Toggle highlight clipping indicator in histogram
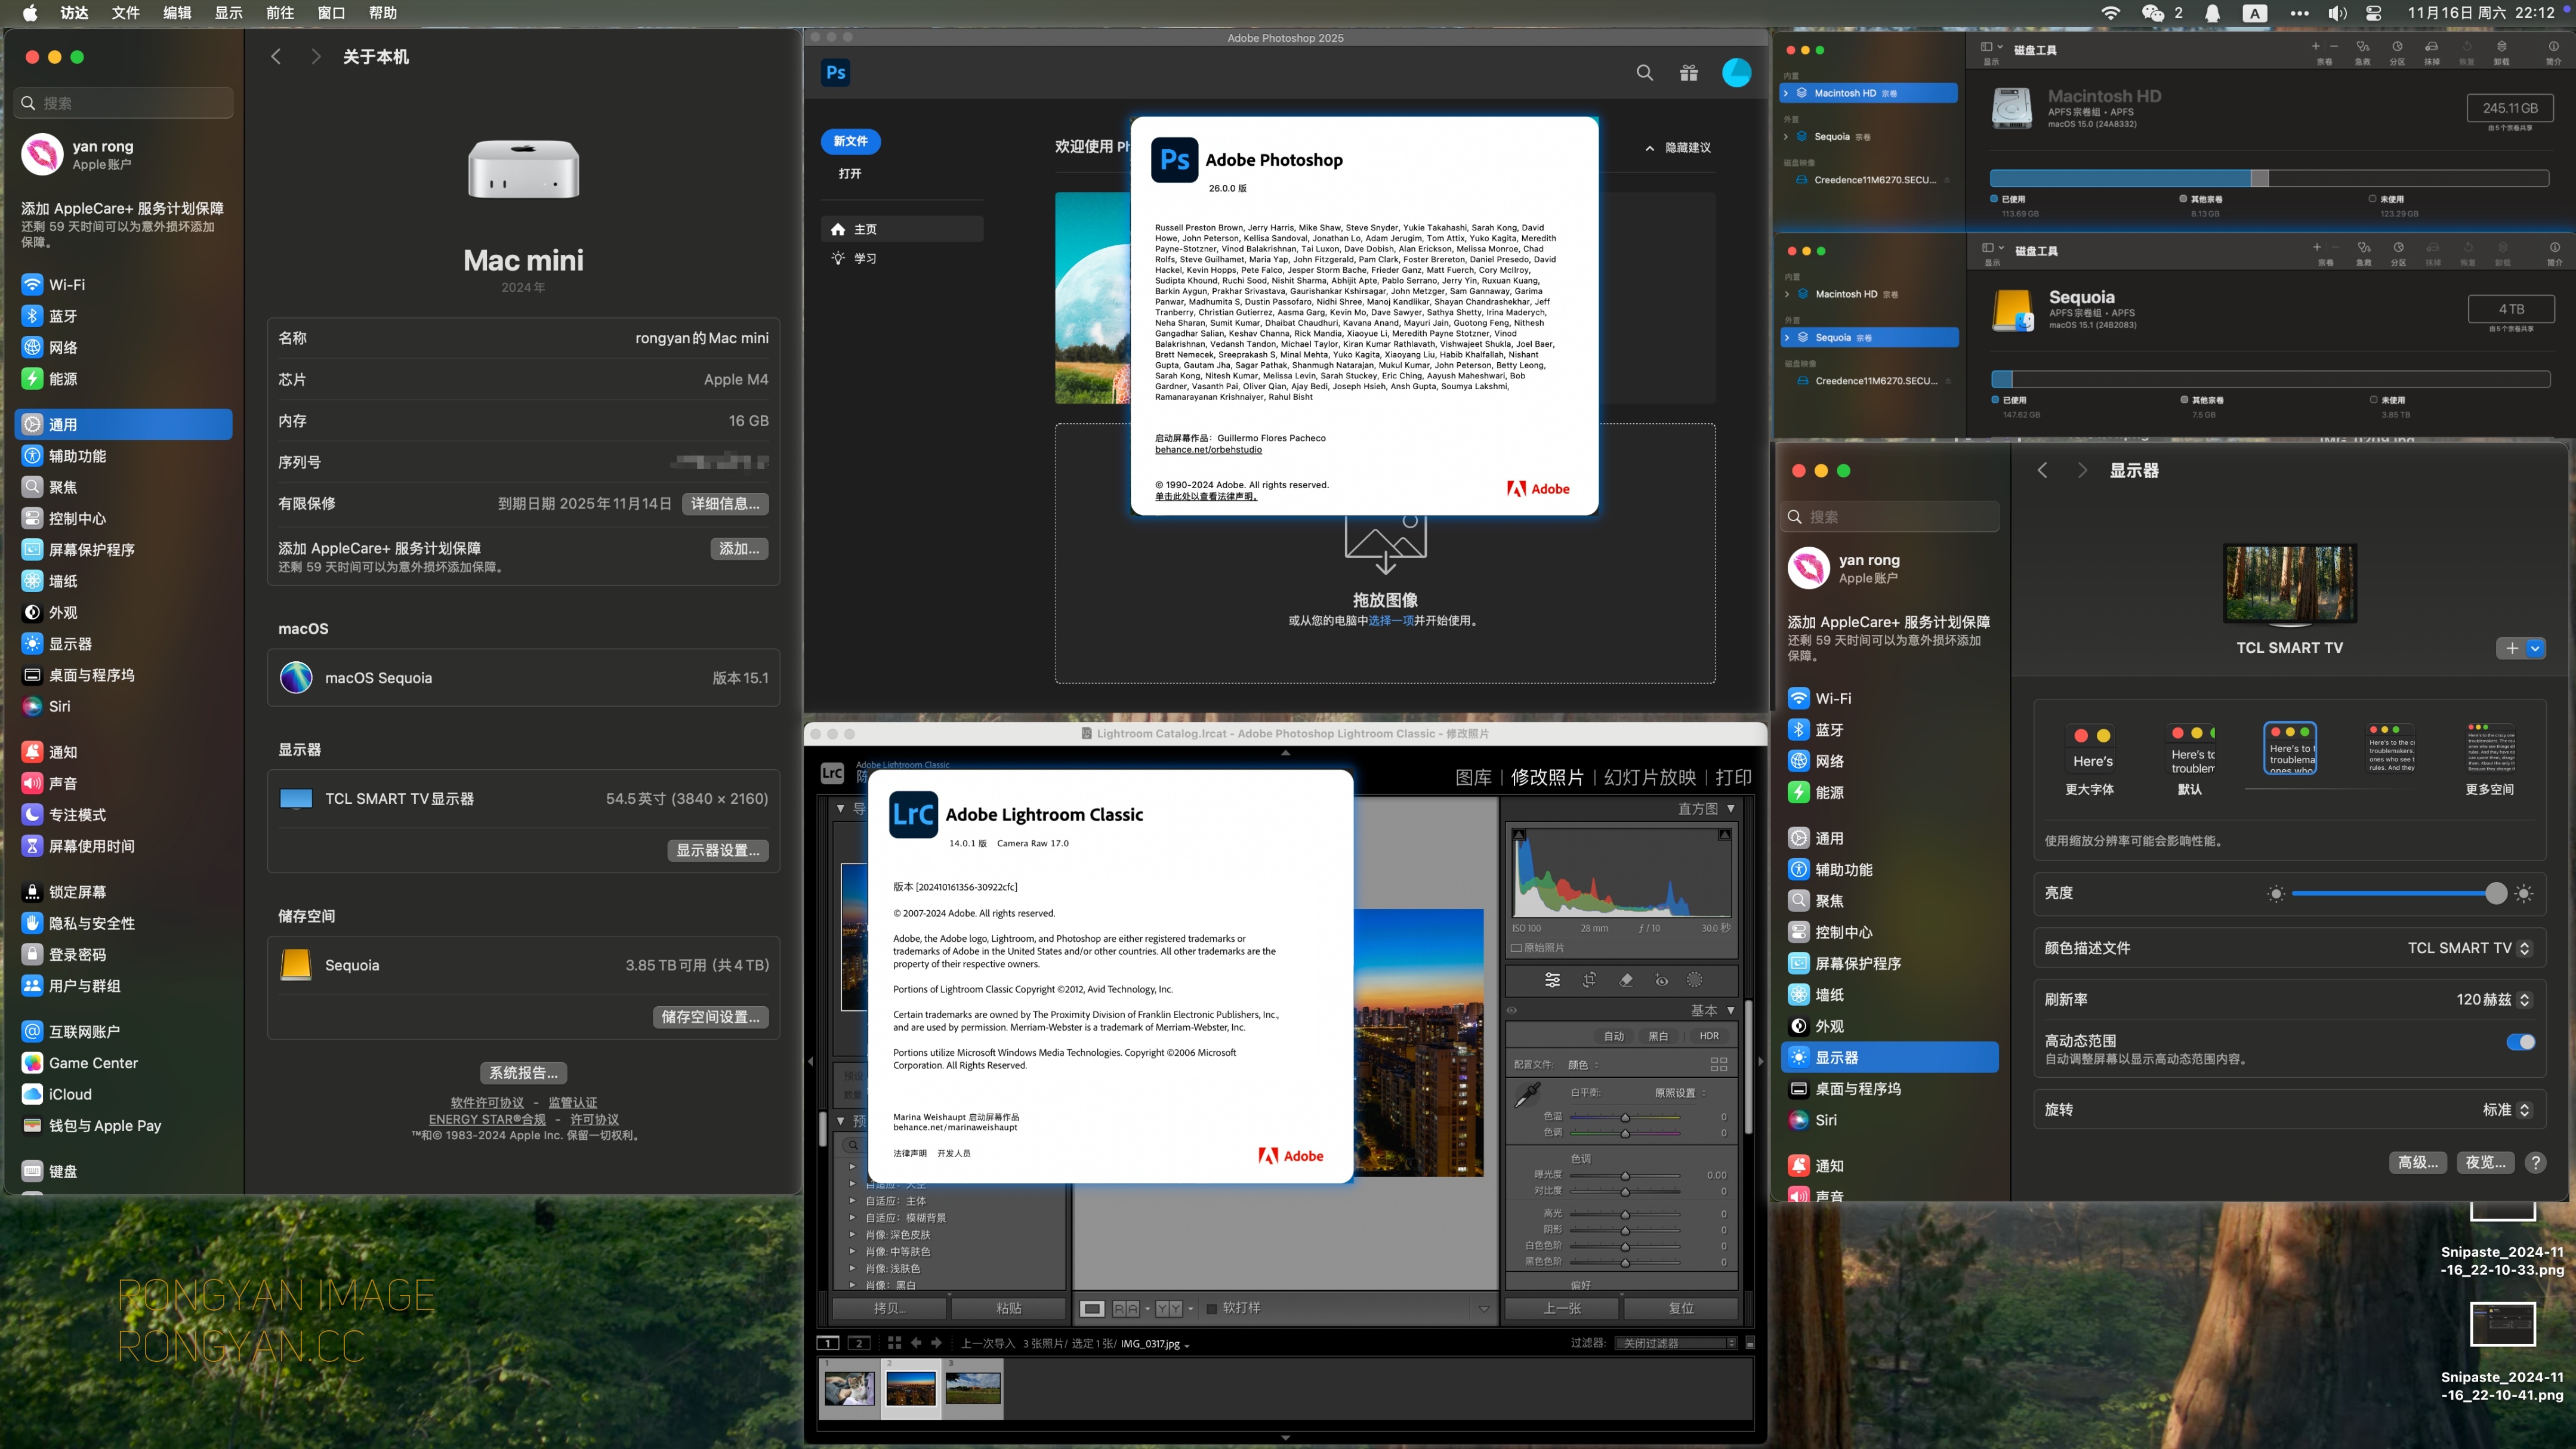 (x=1725, y=834)
